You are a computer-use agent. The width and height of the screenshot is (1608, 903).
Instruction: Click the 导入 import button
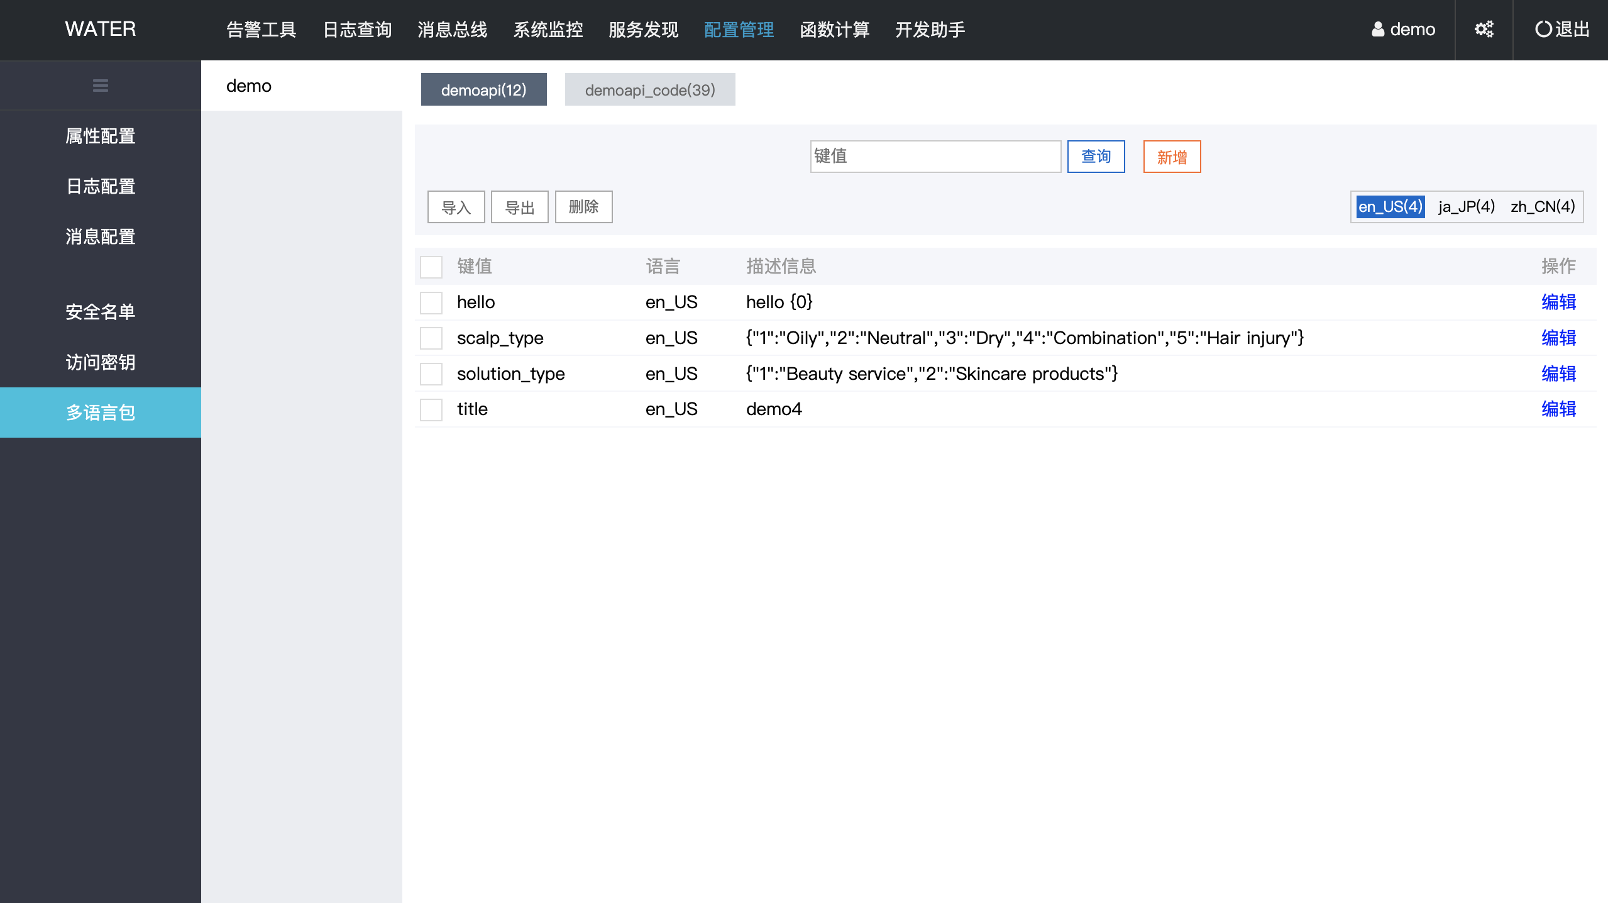click(x=456, y=207)
